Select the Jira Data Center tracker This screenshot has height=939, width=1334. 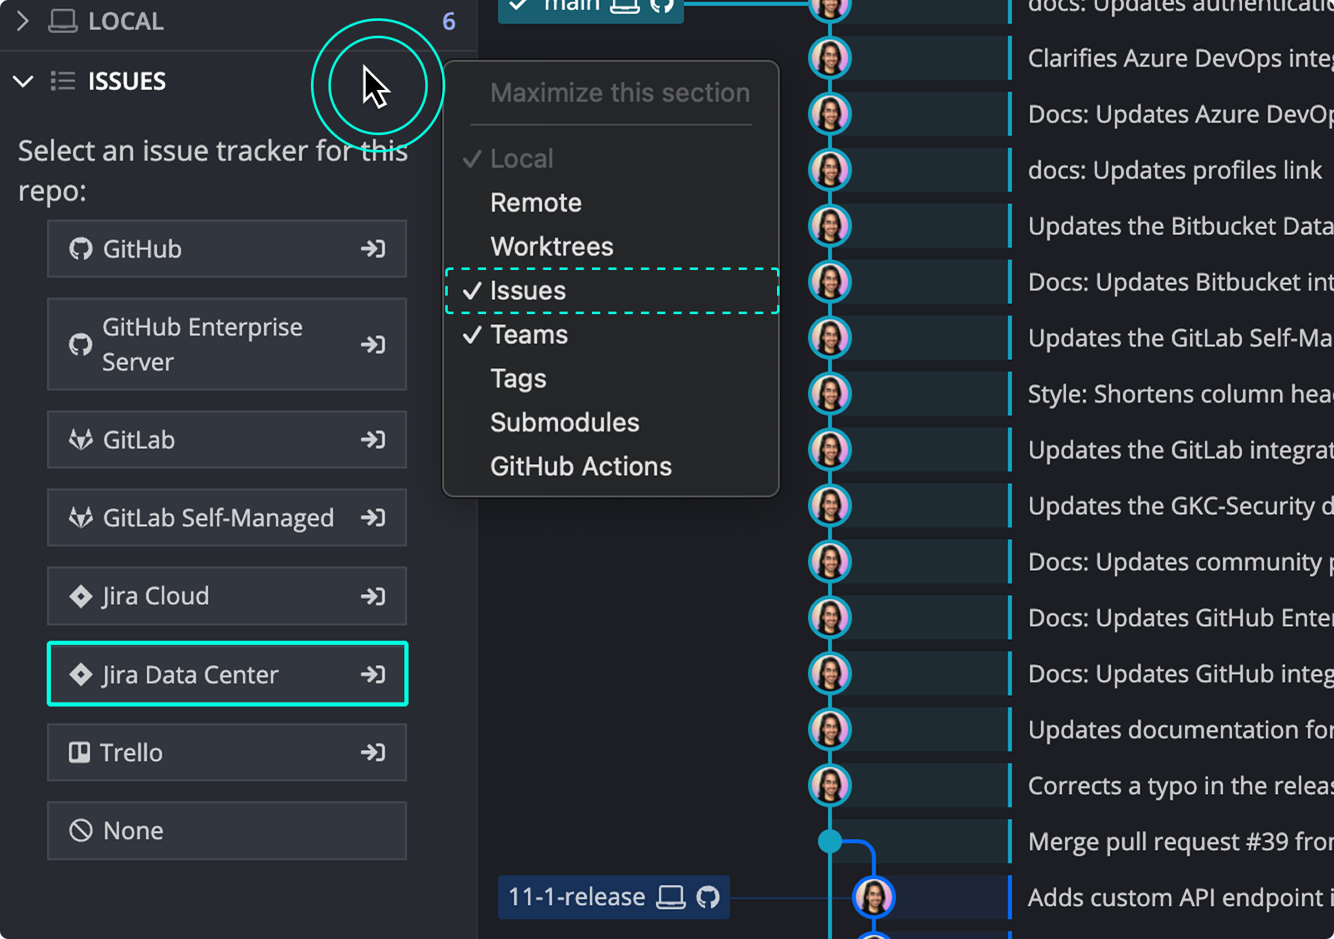click(226, 674)
